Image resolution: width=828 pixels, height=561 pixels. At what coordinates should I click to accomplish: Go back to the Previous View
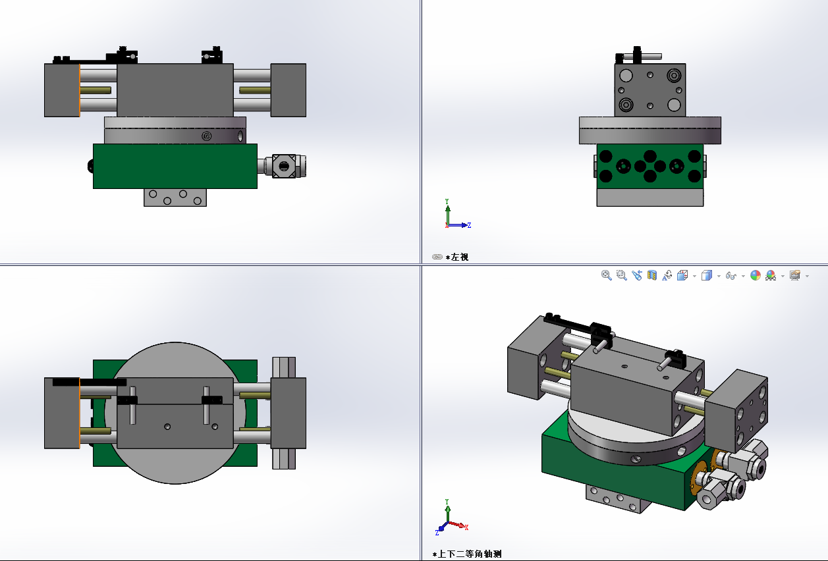tap(636, 275)
